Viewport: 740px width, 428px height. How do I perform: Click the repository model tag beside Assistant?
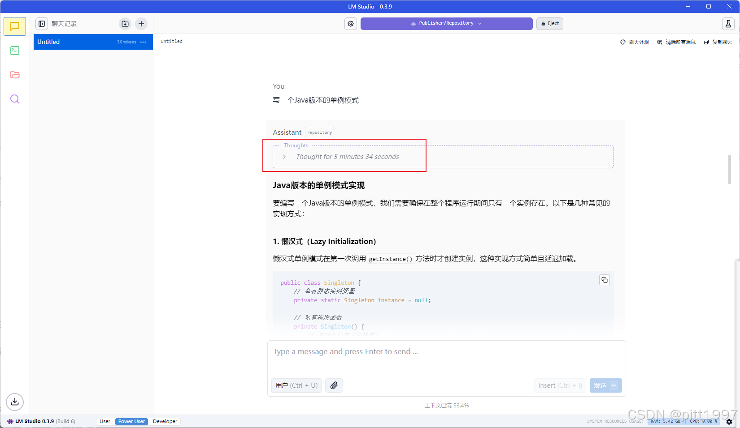click(320, 133)
